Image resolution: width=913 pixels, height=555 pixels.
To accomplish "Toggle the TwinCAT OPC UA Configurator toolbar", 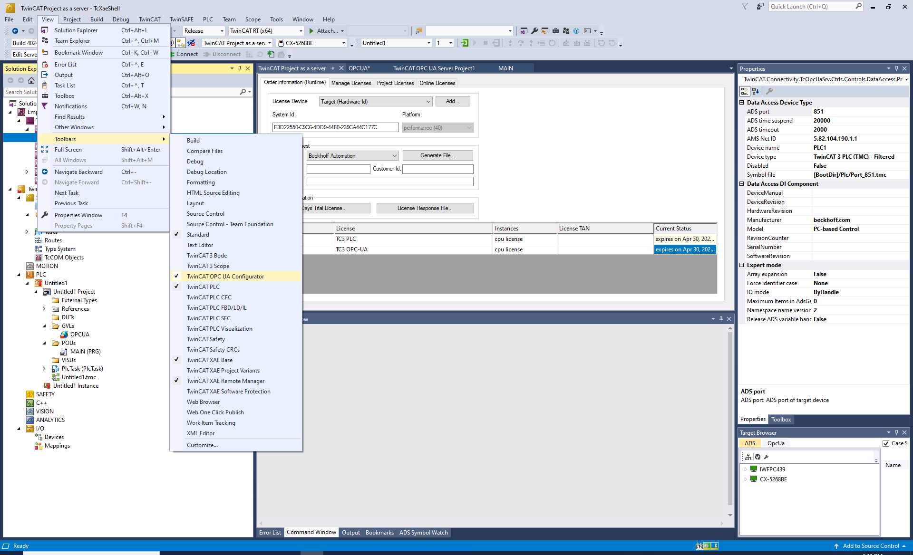I will 225,277.
